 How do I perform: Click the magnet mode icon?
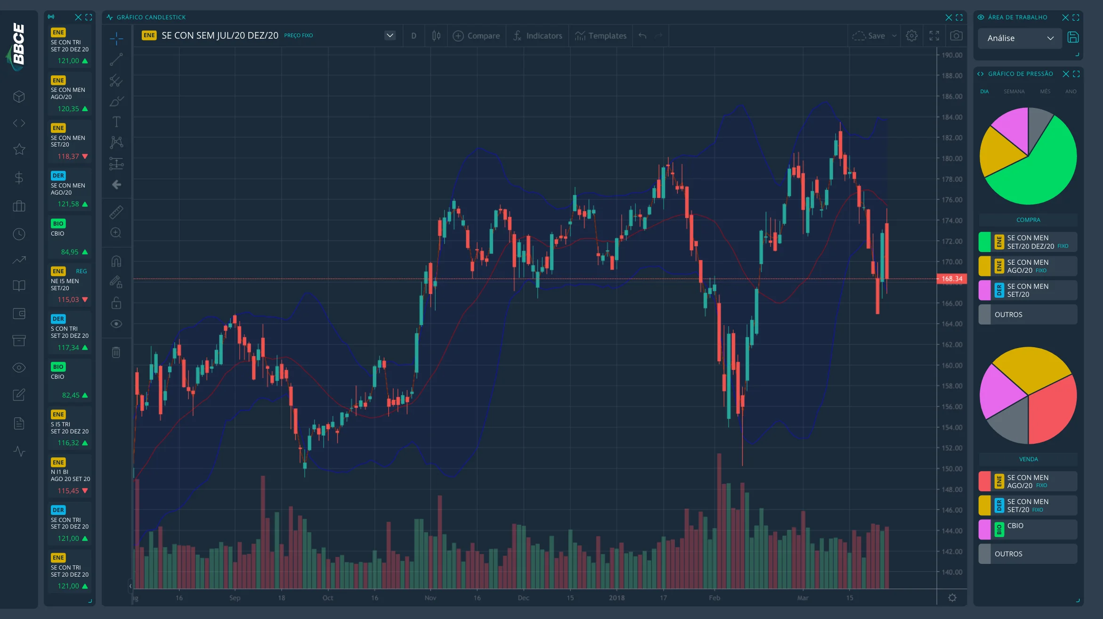116,261
